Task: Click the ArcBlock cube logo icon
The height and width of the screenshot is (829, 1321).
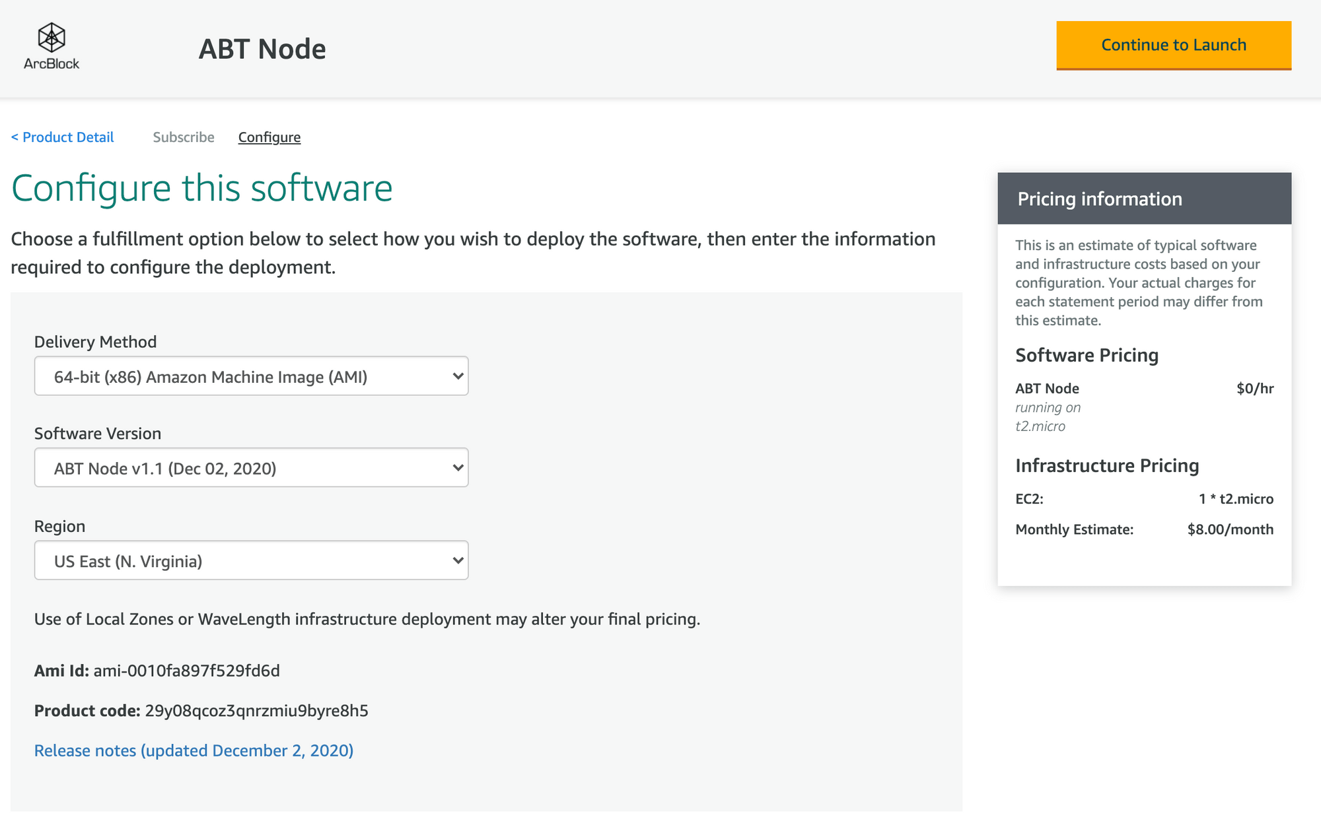Action: coord(52,37)
